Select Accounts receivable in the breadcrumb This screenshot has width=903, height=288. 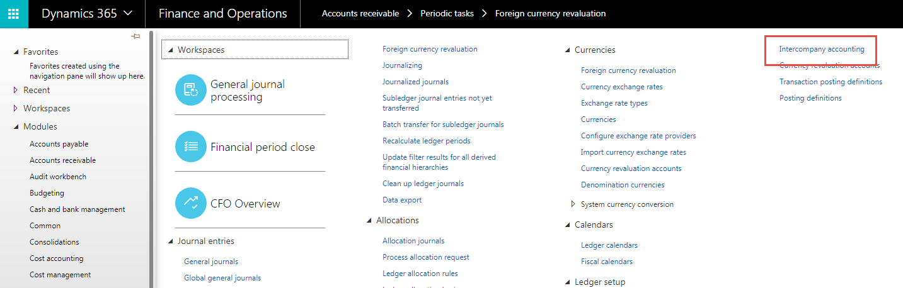click(x=360, y=14)
